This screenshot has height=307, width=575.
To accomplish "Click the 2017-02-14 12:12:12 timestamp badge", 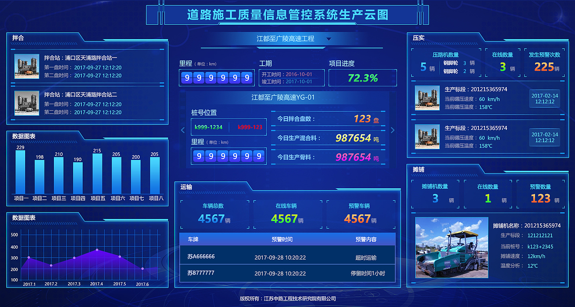I will [x=544, y=98].
